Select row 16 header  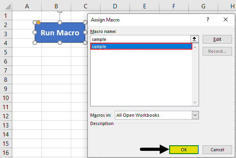click(6, 152)
